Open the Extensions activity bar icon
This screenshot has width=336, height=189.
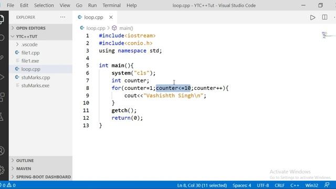pyautogui.click(x=2, y=97)
